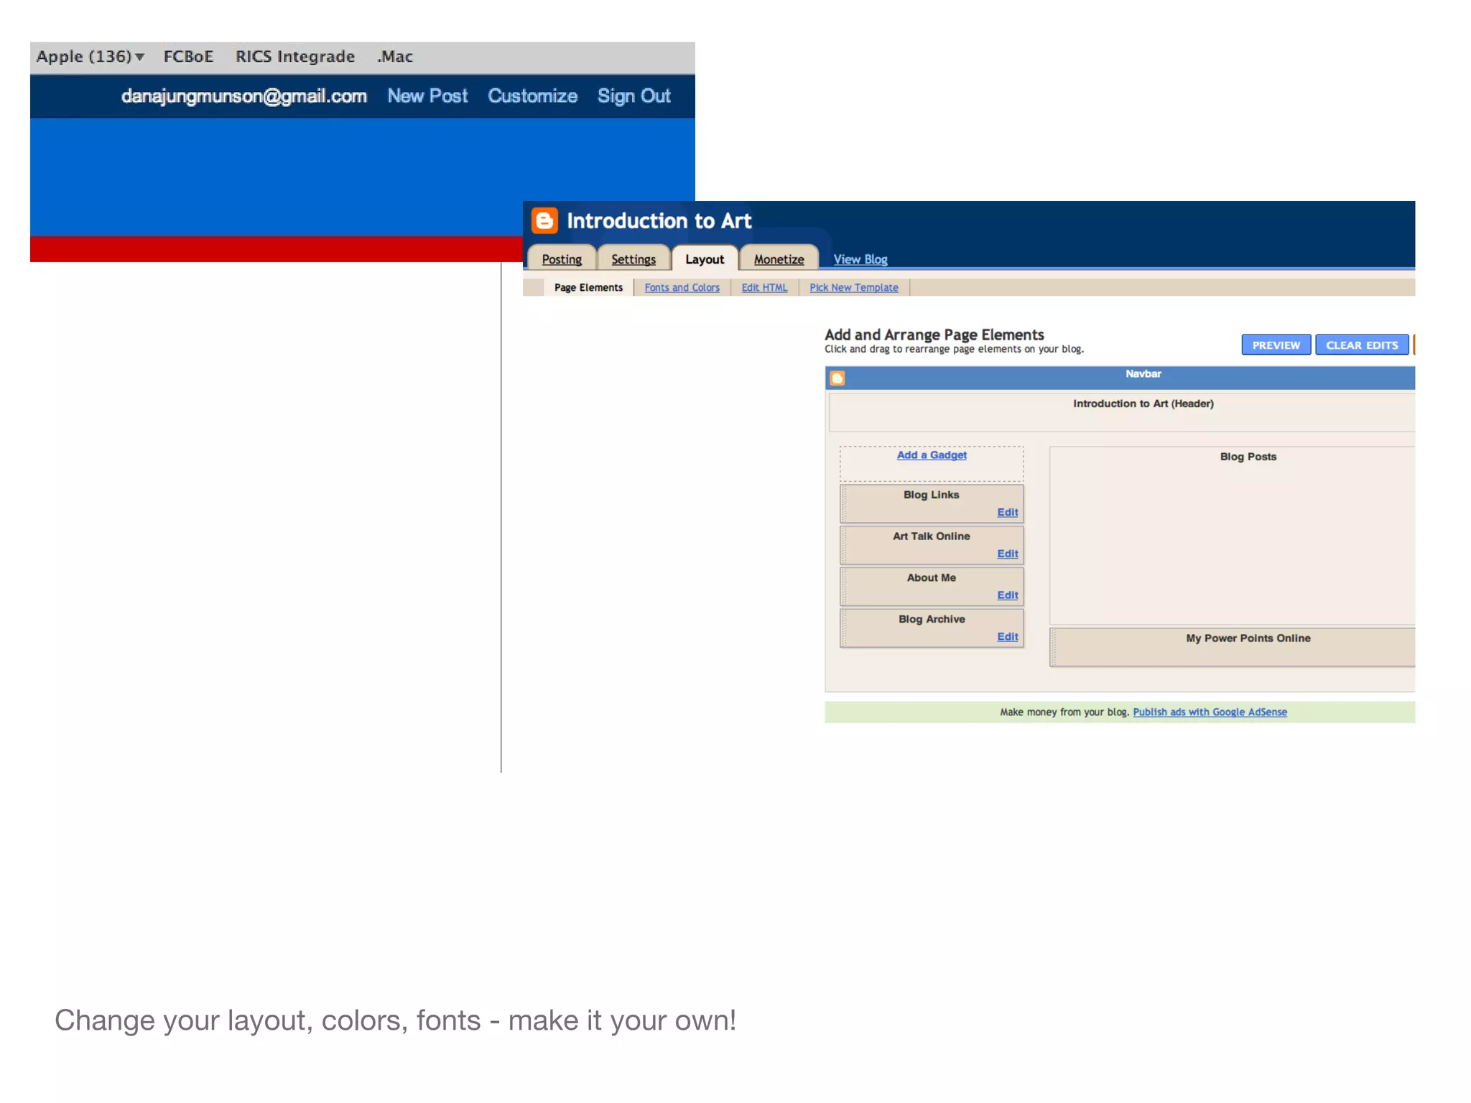Click the danajungmunson@gmail.com account text
This screenshot has height=1103, width=1471.
[244, 96]
